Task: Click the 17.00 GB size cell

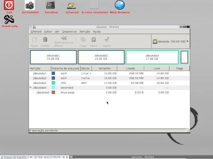Action: click(x=110, y=83)
